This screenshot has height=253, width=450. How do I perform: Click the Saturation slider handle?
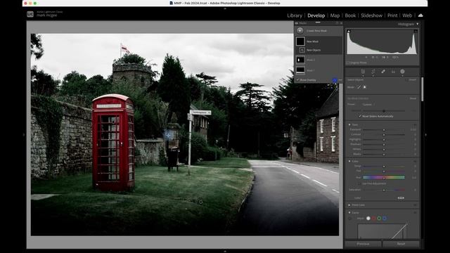(x=384, y=190)
